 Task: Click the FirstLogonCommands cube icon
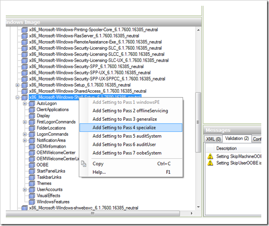(x=32, y=122)
